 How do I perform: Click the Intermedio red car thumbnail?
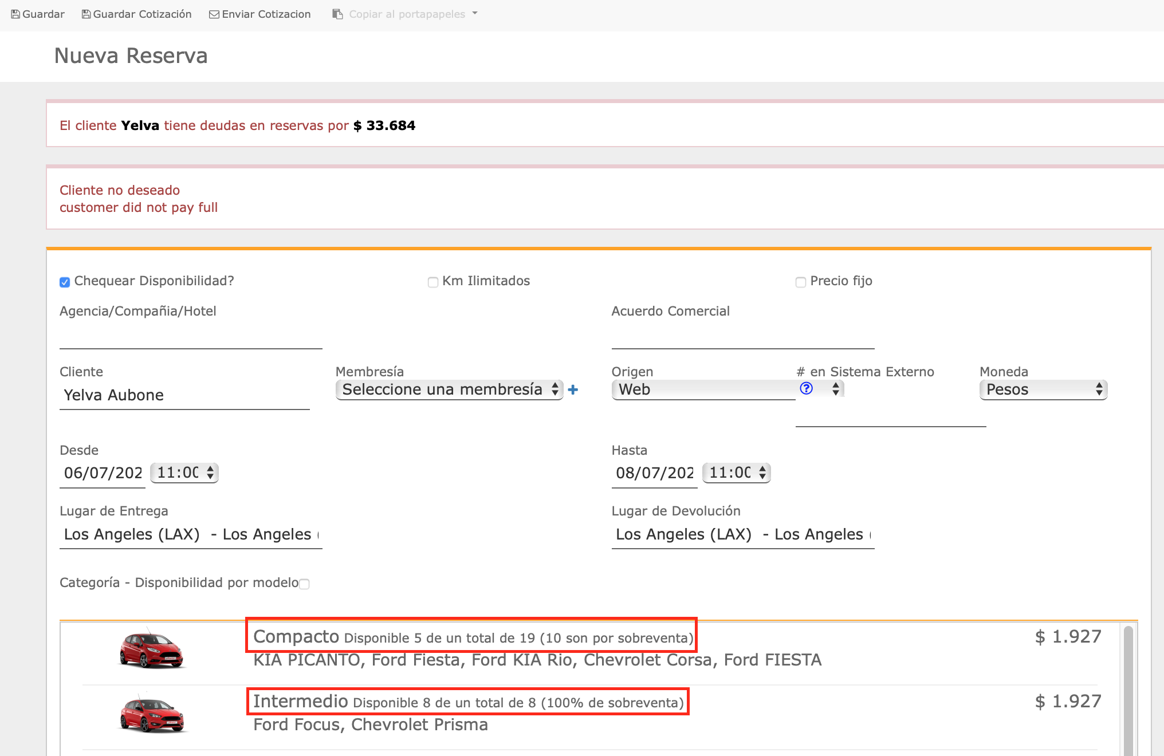click(151, 714)
